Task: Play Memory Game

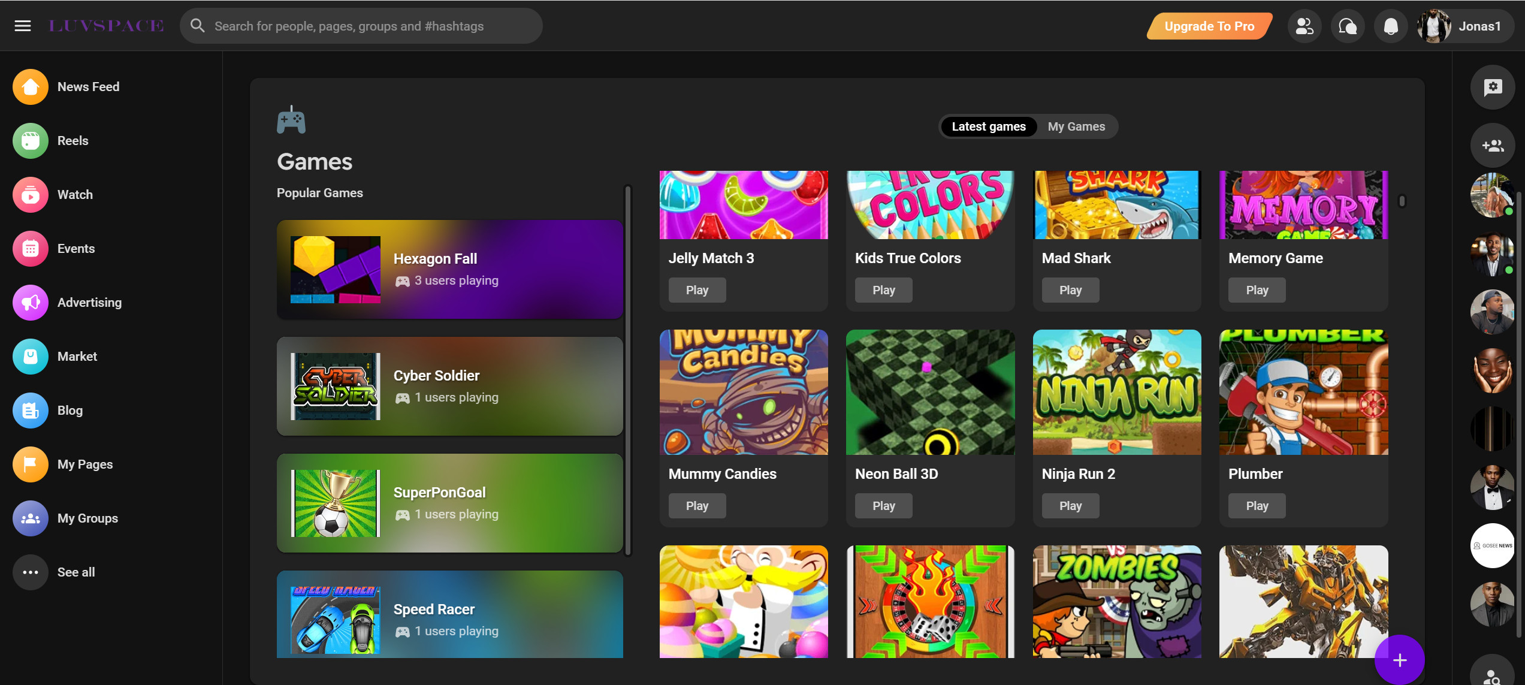Action: tap(1257, 290)
